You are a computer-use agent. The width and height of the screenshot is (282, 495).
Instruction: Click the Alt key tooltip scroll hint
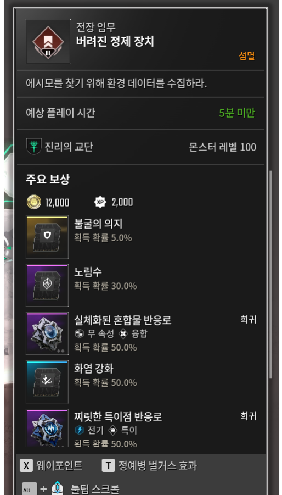point(30,489)
